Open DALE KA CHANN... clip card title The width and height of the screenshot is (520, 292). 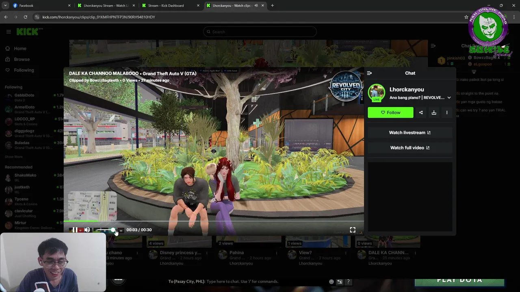coord(388,253)
